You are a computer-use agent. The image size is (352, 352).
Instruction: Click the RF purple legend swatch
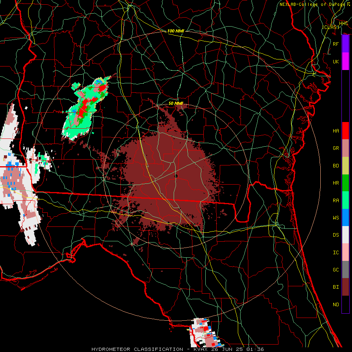[x=345, y=44]
